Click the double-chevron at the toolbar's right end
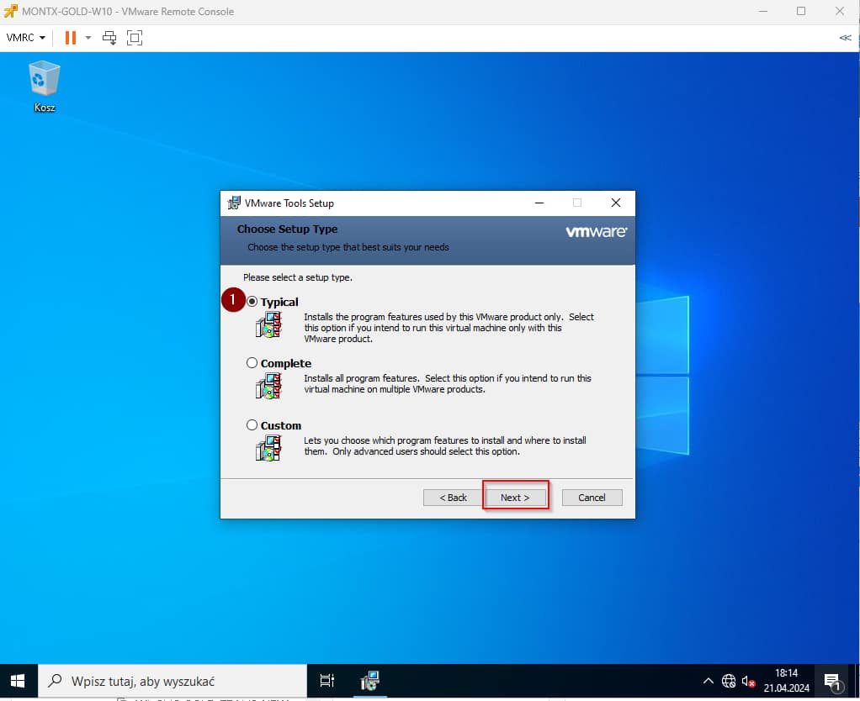Viewport: 860px width, 701px height. click(x=845, y=38)
